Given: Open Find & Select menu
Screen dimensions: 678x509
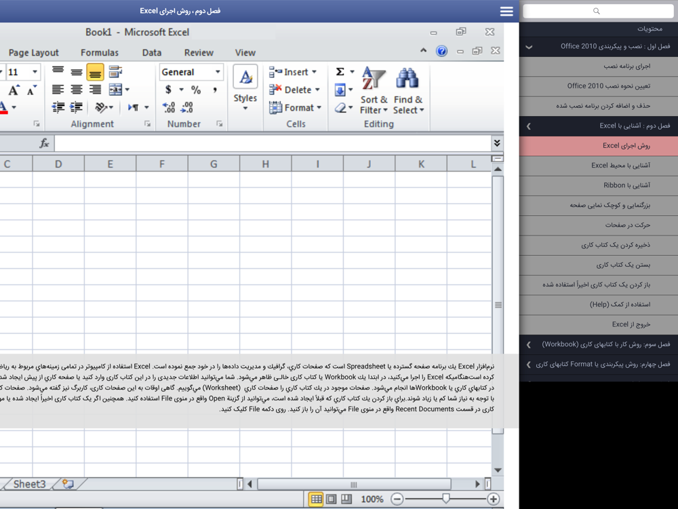Looking at the screenshot, I should [x=408, y=90].
